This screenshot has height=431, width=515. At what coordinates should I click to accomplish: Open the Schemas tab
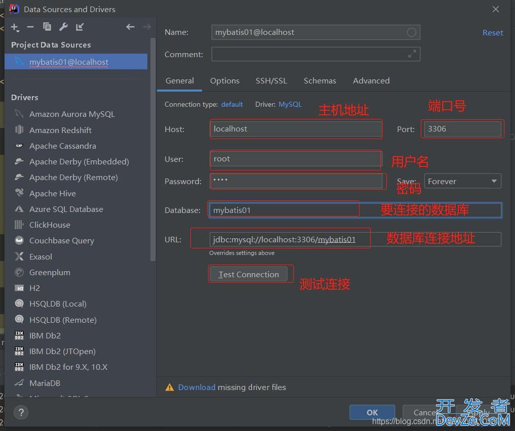[320, 81]
